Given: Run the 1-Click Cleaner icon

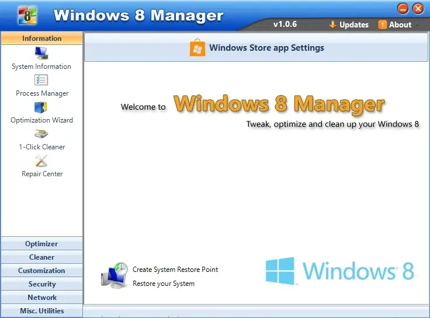Looking at the screenshot, I should click(41, 134).
